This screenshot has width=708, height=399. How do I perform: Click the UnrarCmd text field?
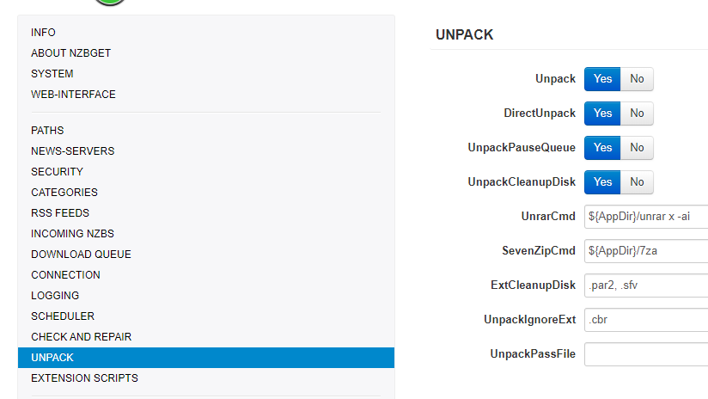(646, 217)
